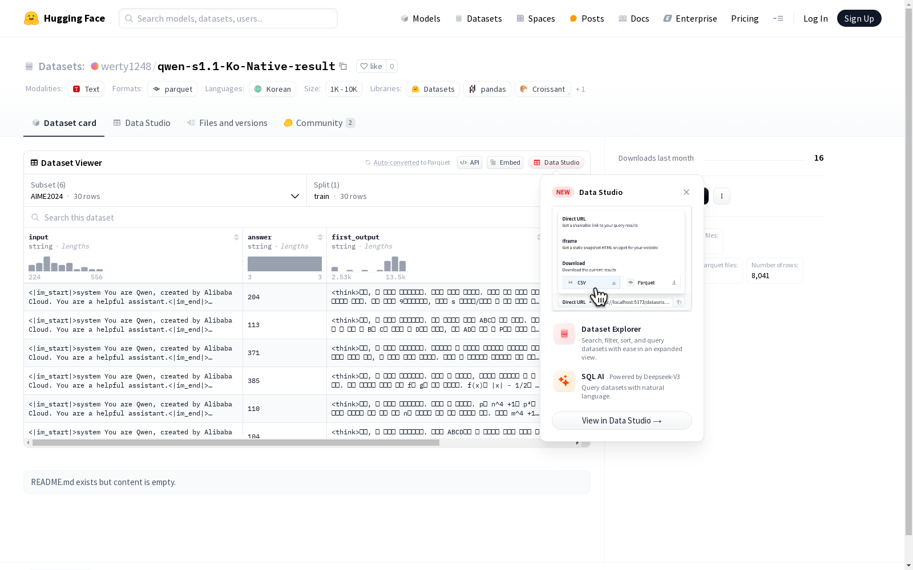Image resolution: width=913 pixels, height=570 pixels.
Task: Click the Data Studio button in viewer header
Action: coord(556,162)
